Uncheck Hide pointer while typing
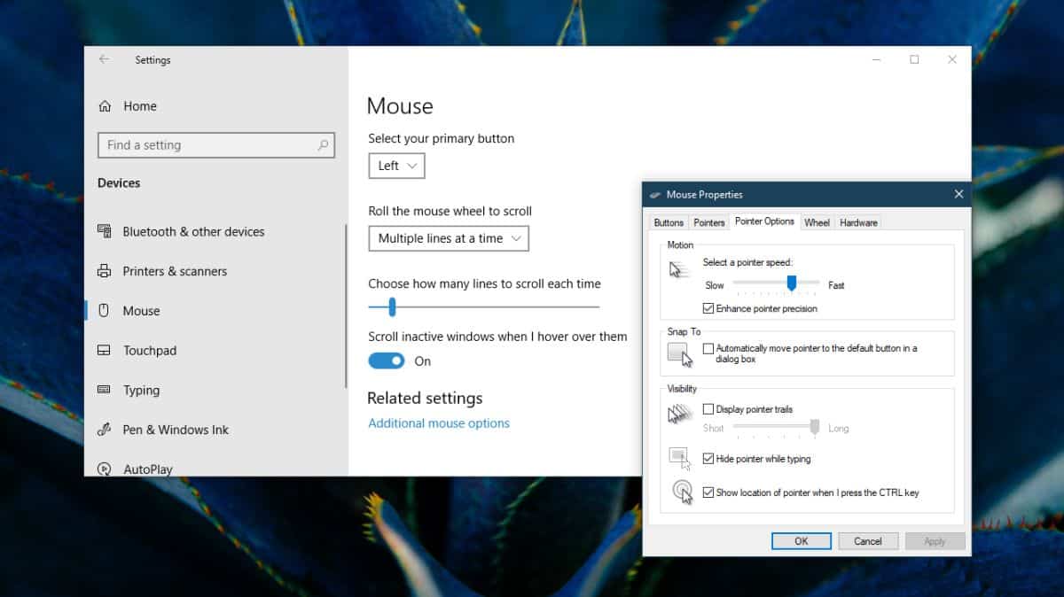 [708, 459]
